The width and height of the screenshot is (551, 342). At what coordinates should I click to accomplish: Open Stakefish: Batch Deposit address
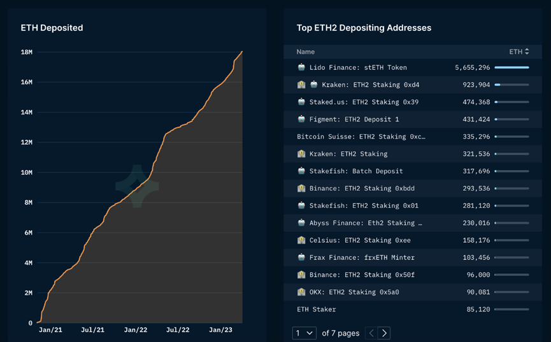(x=356, y=171)
